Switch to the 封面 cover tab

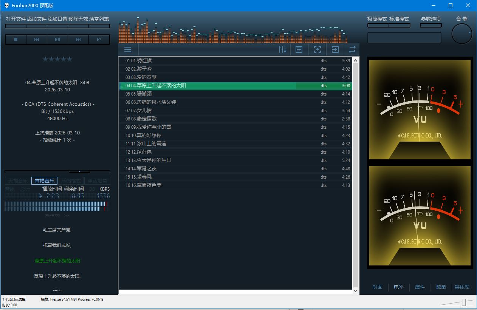(x=378, y=287)
